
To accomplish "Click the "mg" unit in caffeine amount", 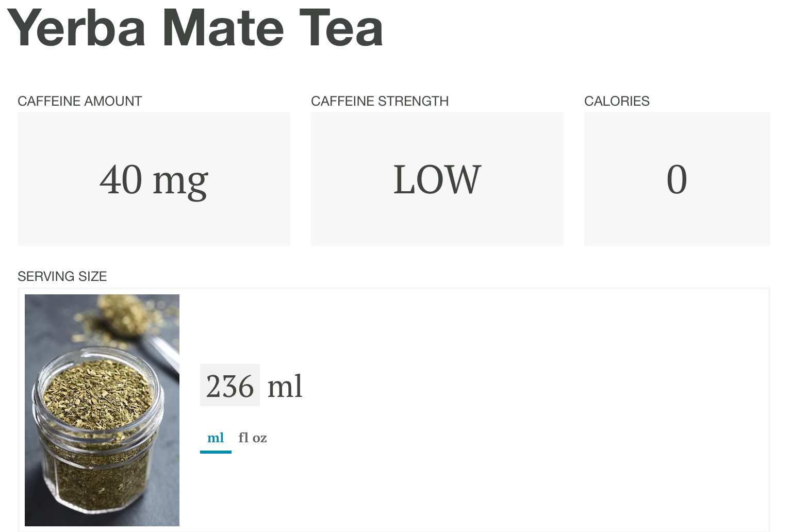I will click(180, 180).
